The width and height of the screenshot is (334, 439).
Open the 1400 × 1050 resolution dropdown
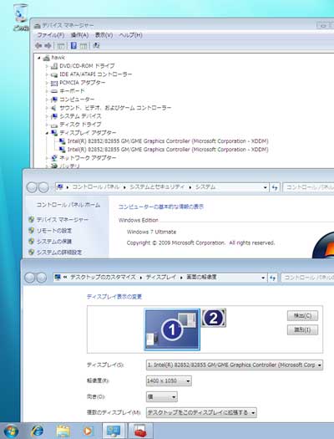(169, 380)
